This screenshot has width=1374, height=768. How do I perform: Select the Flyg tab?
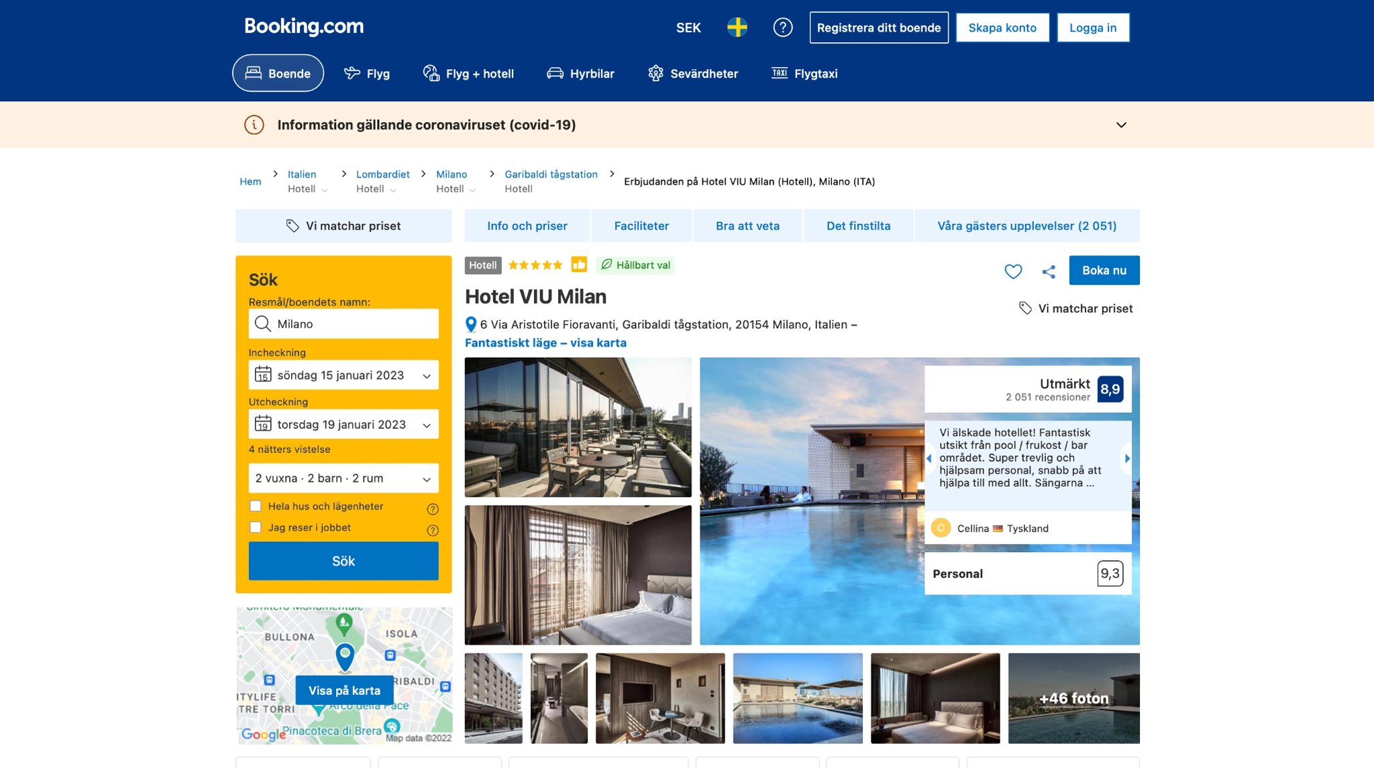coord(367,73)
